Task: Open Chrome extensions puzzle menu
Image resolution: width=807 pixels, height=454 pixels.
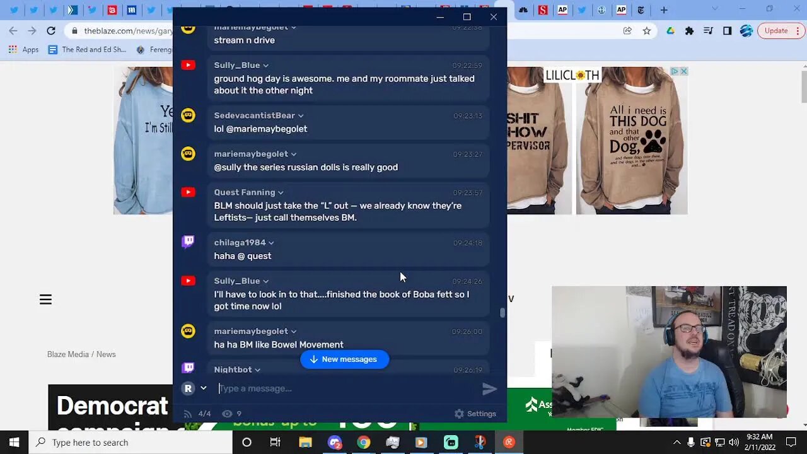Action: click(689, 30)
